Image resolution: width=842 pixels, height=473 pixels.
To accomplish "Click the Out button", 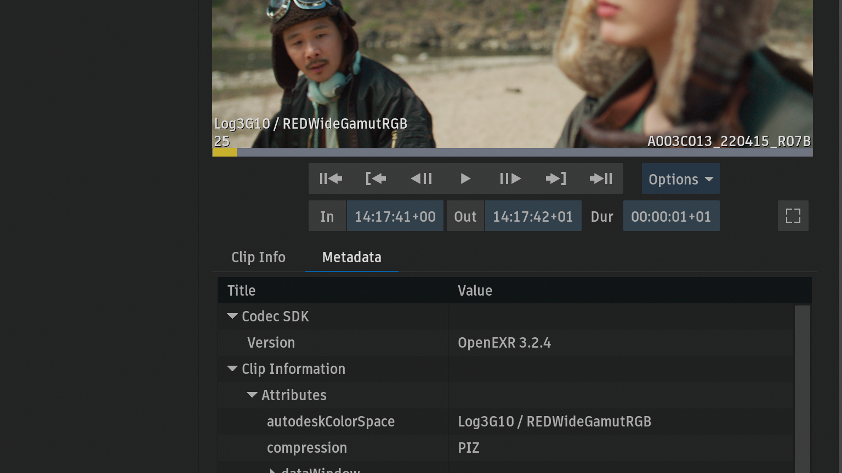I will click(x=465, y=216).
